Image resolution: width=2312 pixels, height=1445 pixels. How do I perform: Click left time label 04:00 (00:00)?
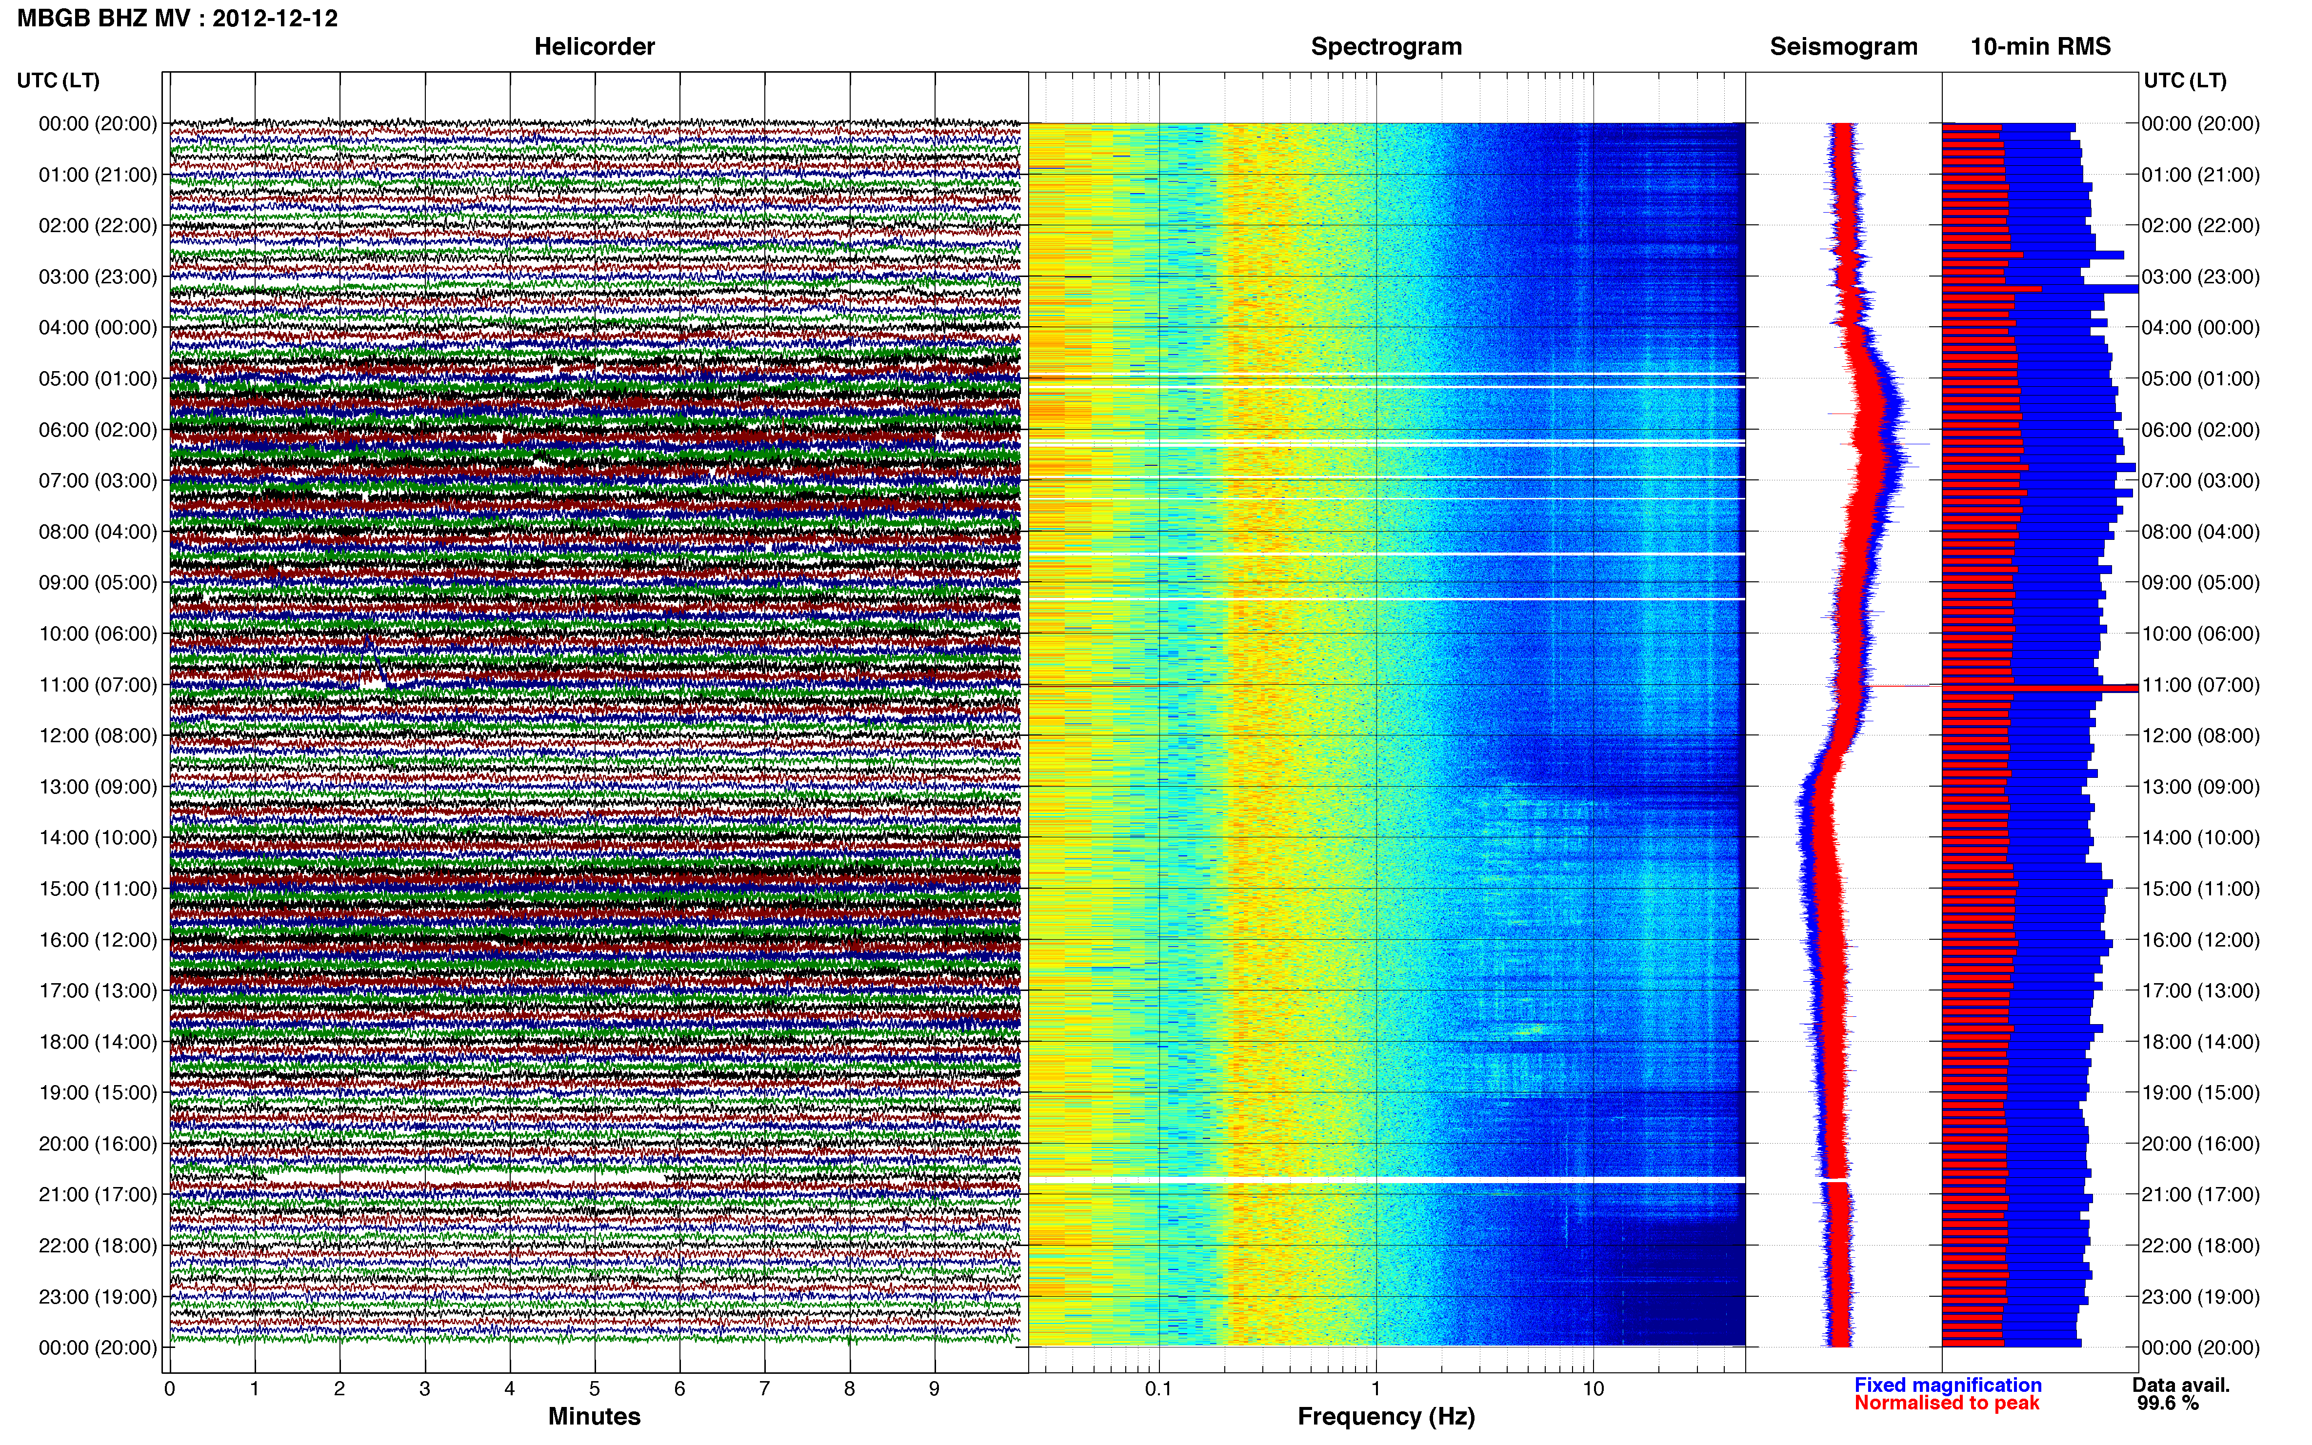pos(98,328)
